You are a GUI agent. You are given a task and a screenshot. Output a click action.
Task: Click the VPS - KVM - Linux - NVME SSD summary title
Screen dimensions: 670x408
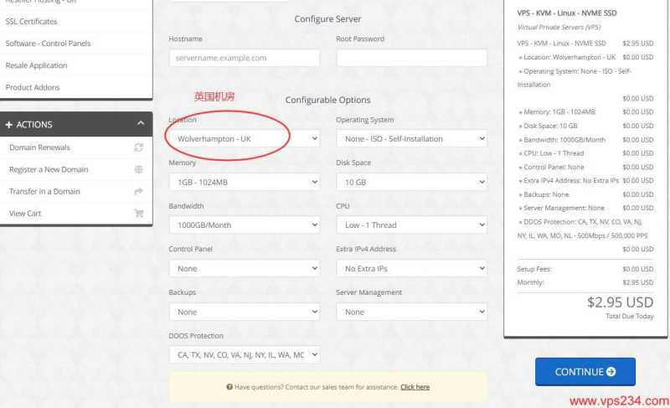pos(567,13)
